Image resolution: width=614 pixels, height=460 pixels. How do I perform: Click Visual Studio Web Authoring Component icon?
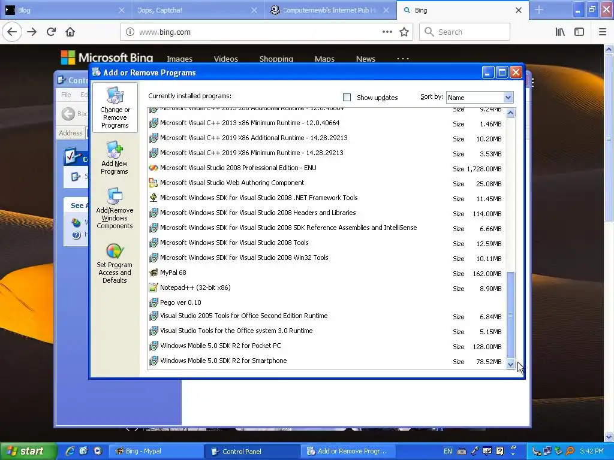[153, 183]
